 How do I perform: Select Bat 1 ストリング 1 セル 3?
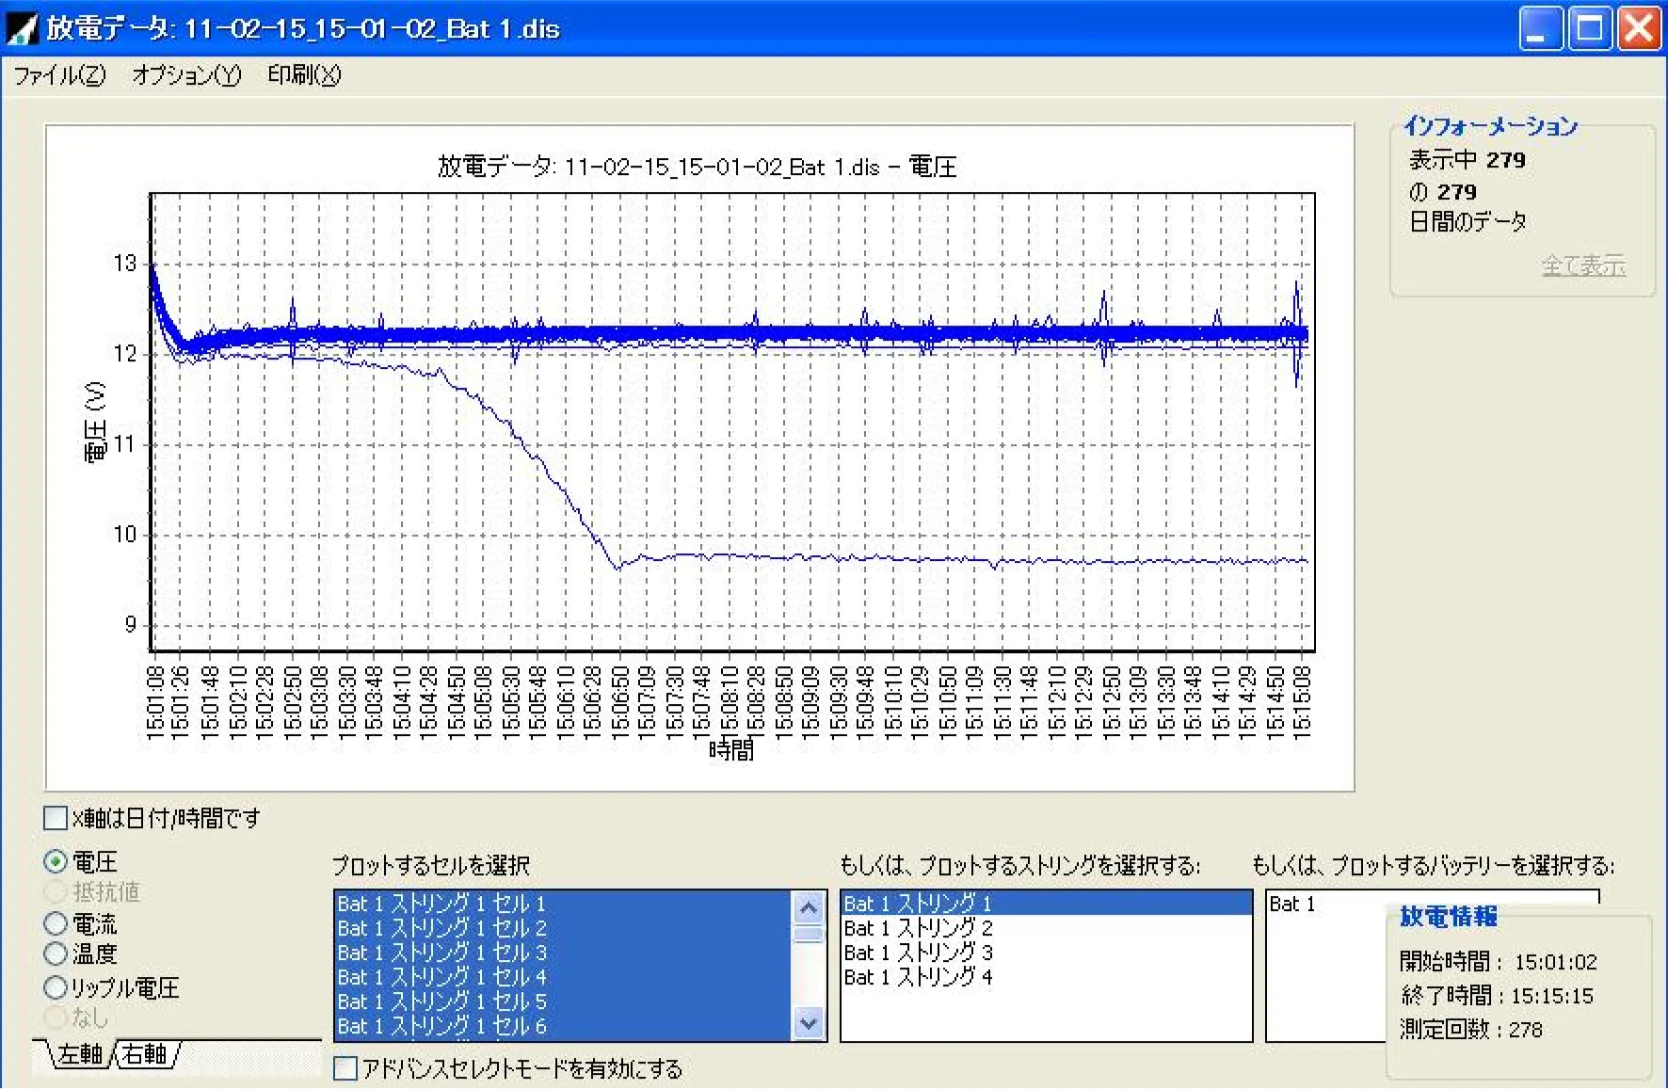tap(564, 953)
